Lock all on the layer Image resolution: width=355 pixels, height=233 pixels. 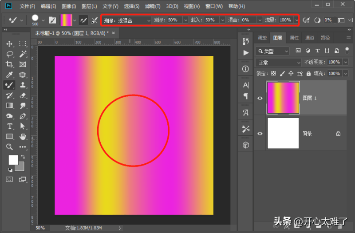[x=308, y=73]
